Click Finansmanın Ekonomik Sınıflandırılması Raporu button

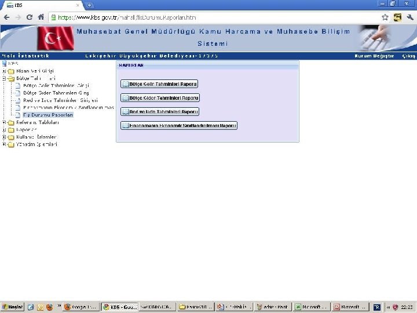[x=179, y=126]
